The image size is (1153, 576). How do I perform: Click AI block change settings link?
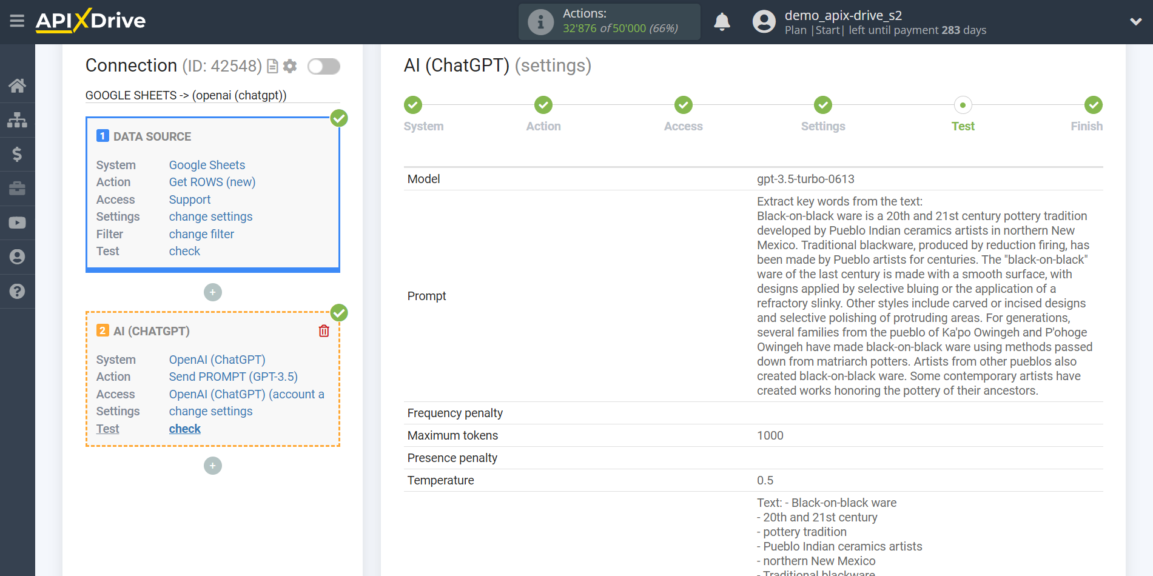tap(210, 411)
